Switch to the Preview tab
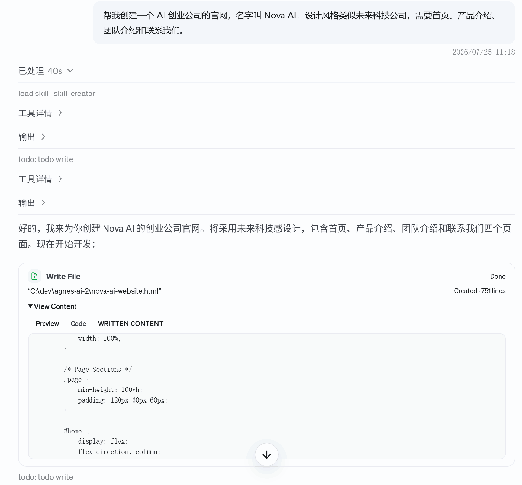The width and height of the screenshot is (522, 485). coord(47,324)
